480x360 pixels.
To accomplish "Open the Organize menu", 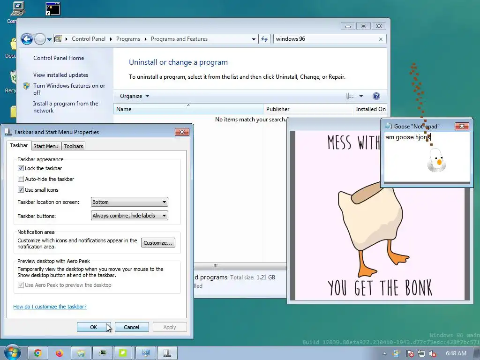I will tap(135, 96).
